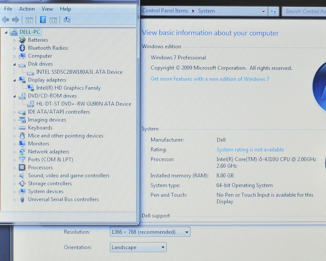Select the DVD/CD-ROM drives category icon
The image size is (326, 261).
tap(22, 96)
